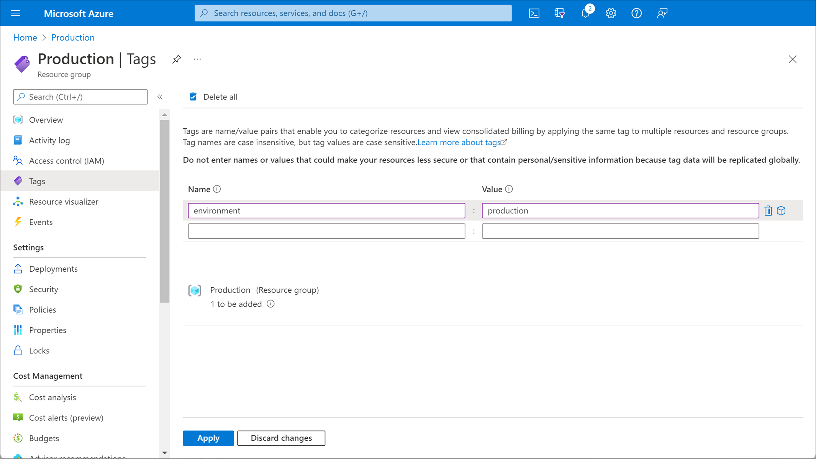Open Directories and subscriptions filter icon
This screenshot has width=816, height=459.
pyautogui.click(x=560, y=13)
